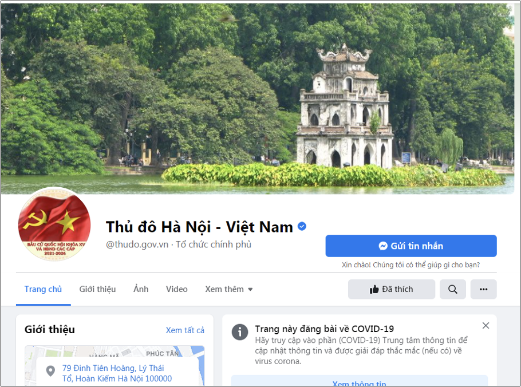Image resolution: width=521 pixels, height=387 pixels.
Task: Open the 79 Đinh Tiên Hoàng address link
Action: tap(117, 373)
